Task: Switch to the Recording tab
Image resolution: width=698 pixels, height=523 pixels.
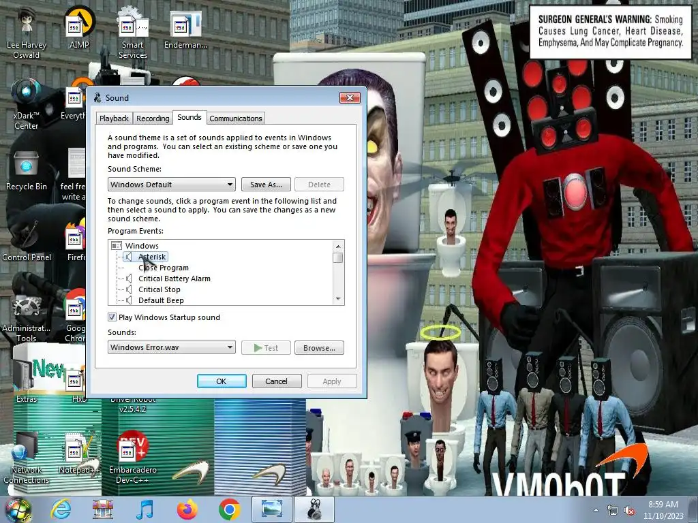Action: tap(153, 118)
